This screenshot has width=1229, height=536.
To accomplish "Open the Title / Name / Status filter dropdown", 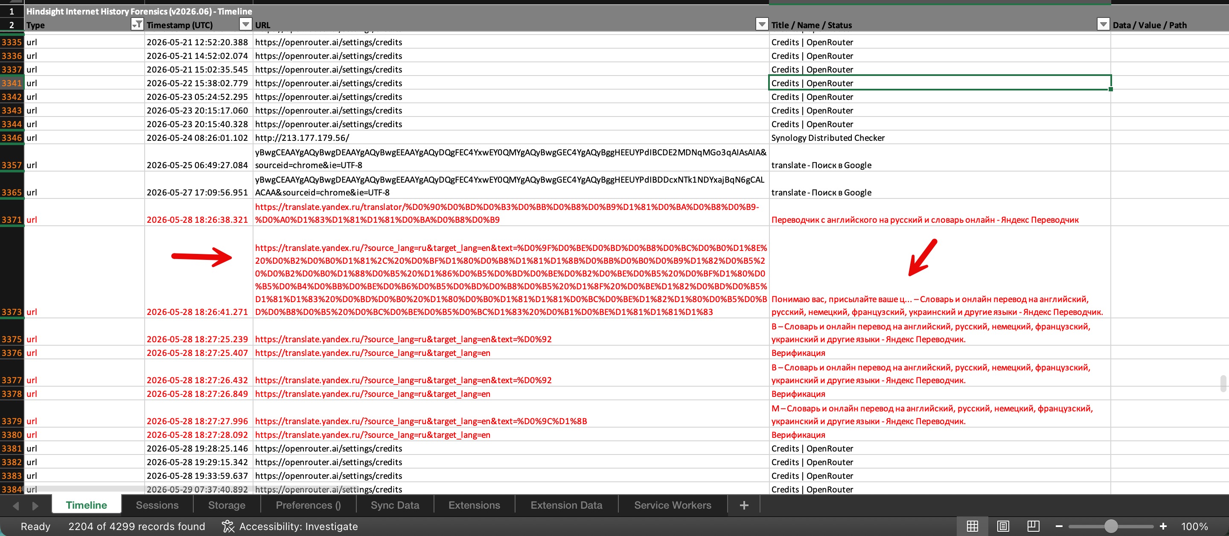I will tap(1103, 24).
